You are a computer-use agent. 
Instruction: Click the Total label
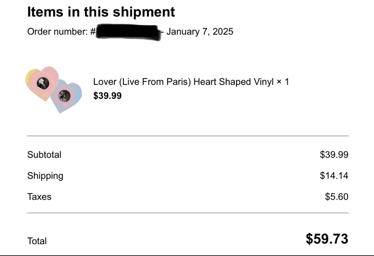37,241
